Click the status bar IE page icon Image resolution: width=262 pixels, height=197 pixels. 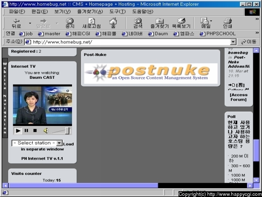pyautogui.click(x=5, y=192)
